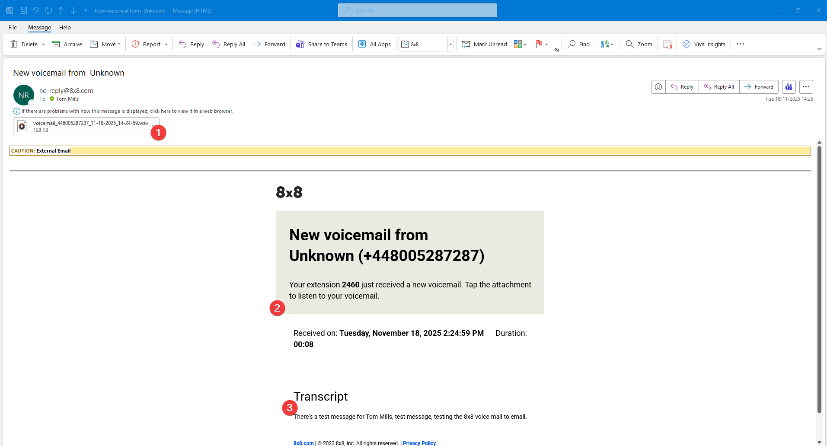Click into the Search box

(x=418, y=10)
